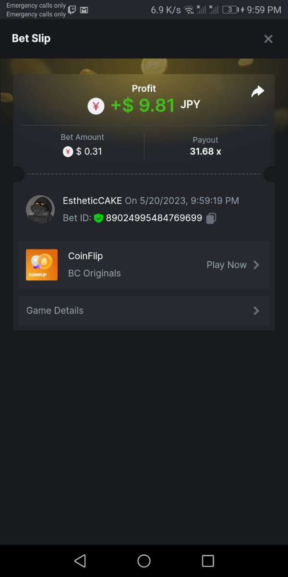
Task: Open Android recent apps button
Action: pyautogui.click(x=208, y=561)
